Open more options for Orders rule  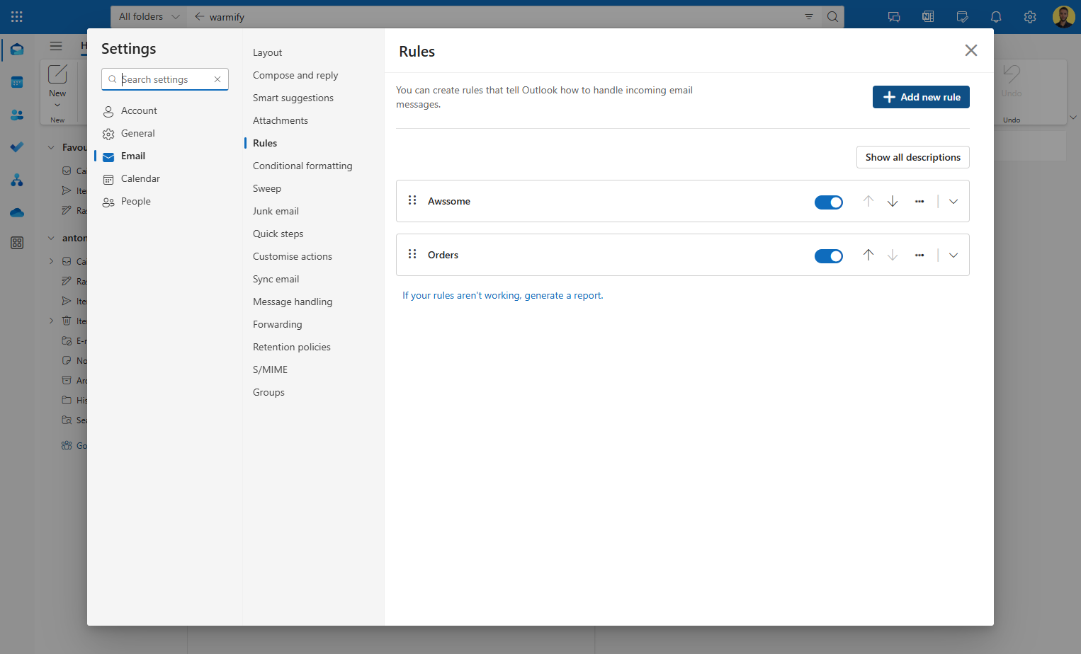(x=919, y=255)
